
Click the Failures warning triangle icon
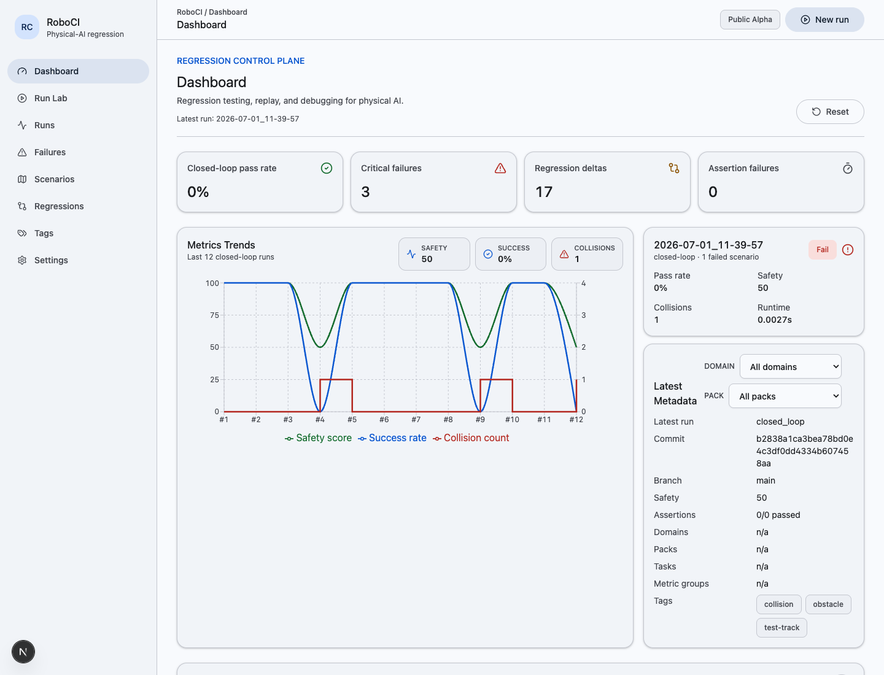22,152
